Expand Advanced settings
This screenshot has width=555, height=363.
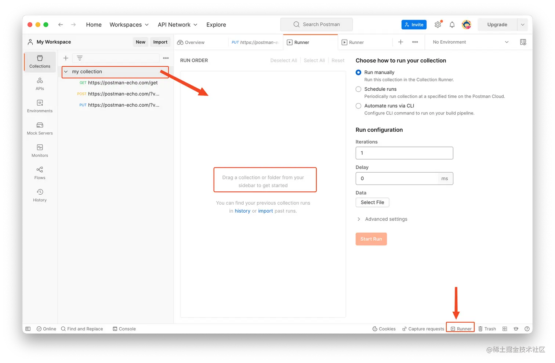click(382, 219)
